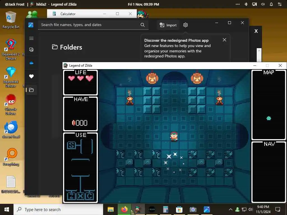Go to All Photos in Photos sidebar
The height and width of the screenshot is (215, 287).
31,49
